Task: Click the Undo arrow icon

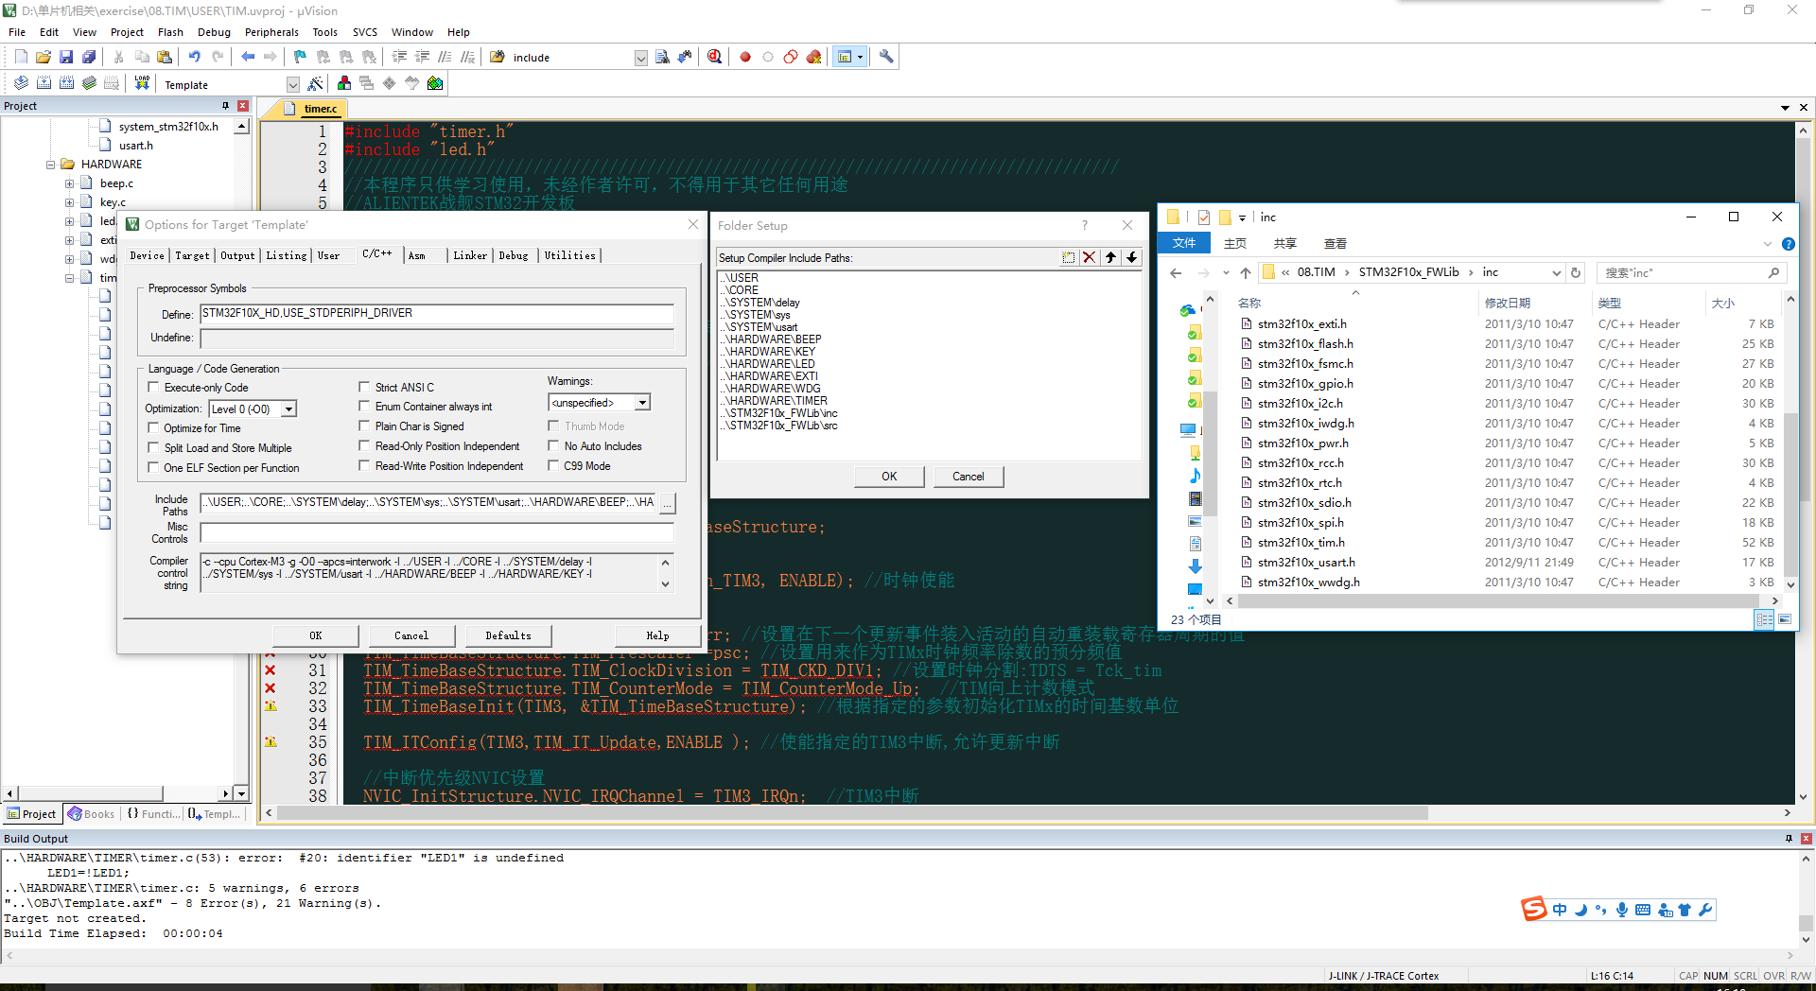Action: (x=194, y=58)
